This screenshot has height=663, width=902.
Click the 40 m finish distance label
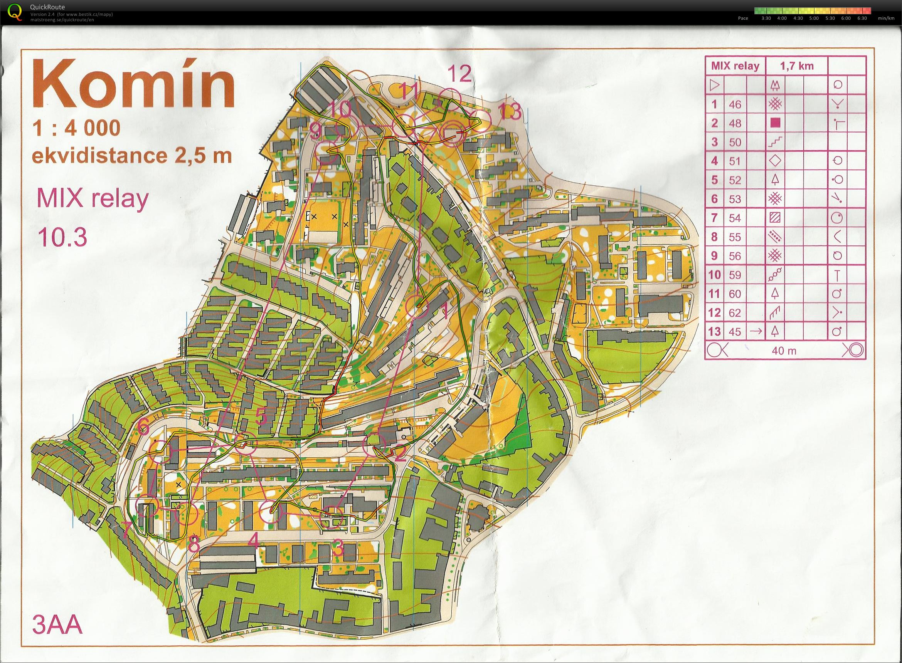(x=784, y=350)
